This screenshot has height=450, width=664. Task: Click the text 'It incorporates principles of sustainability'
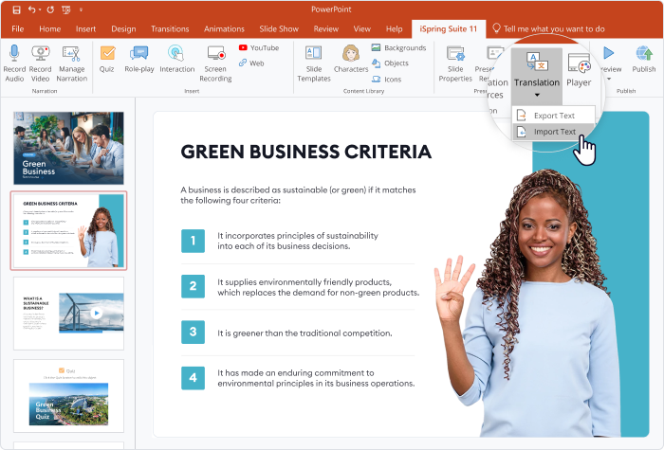tap(298, 236)
